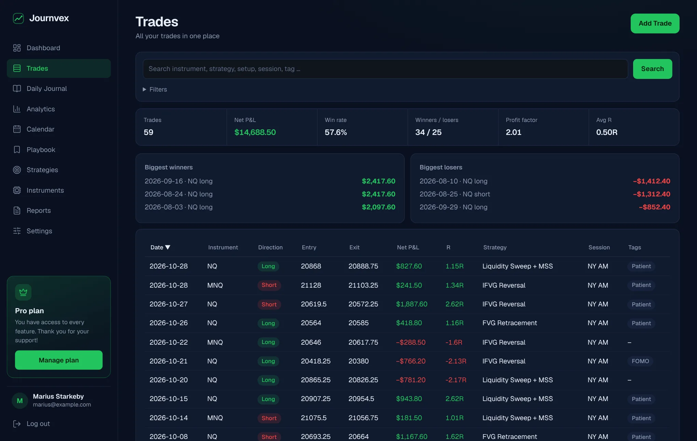
Task: Click the $1,887.60 Net P&L cell
Action: pyautogui.click(x=411, y=304)
